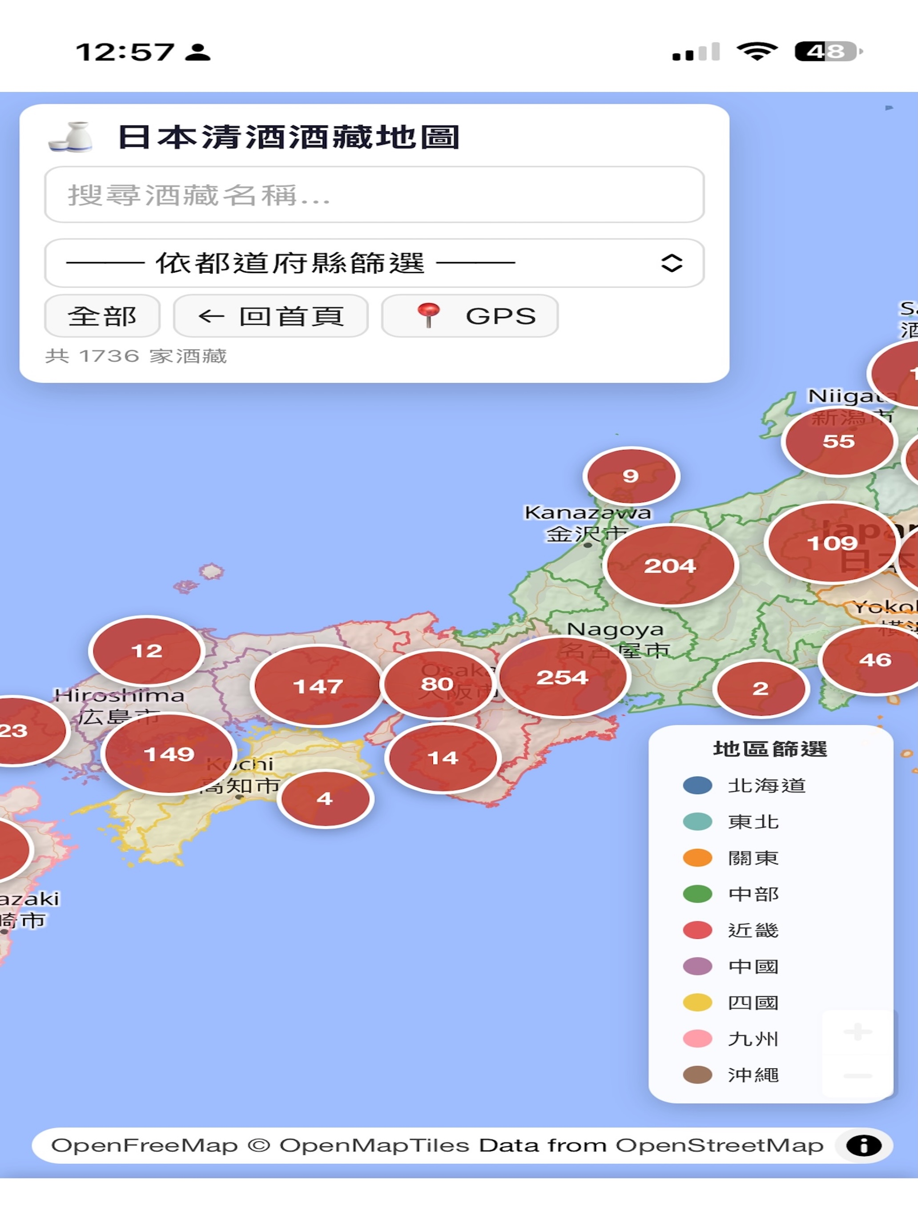Click the GPS locate button
The width and height of the screenshot is (918, 1224).
click(x=470, y=316)
